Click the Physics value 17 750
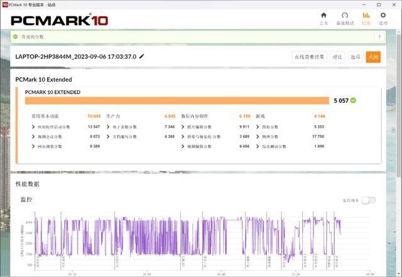402x277 pixels. click(x=318, y=137)
